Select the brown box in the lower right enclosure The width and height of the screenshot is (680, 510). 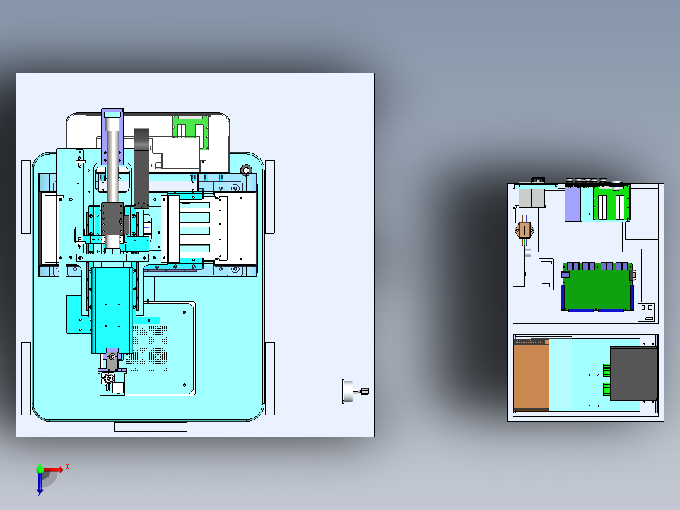point(531,374)
